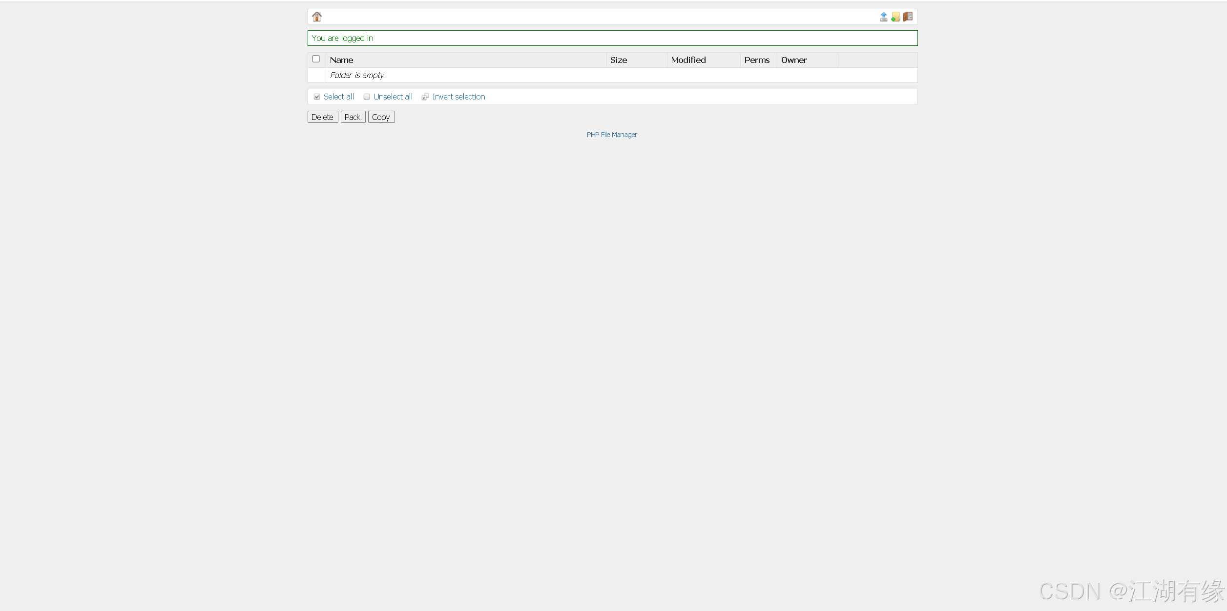1227x611 pixels.
Task: Click the Unselect all text link
Action: (x=393, y=97)
